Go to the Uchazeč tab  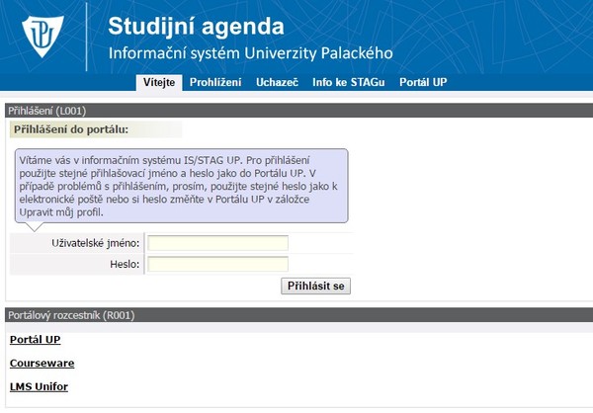point(277,83)
